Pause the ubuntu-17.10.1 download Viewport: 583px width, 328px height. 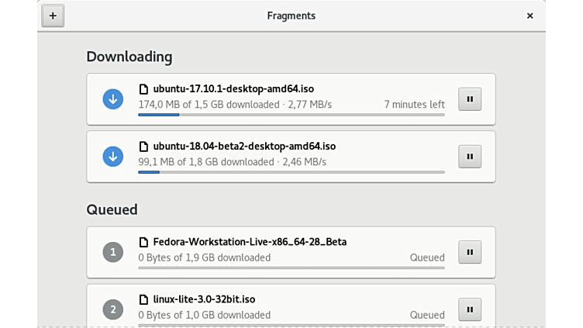(470, 99)
